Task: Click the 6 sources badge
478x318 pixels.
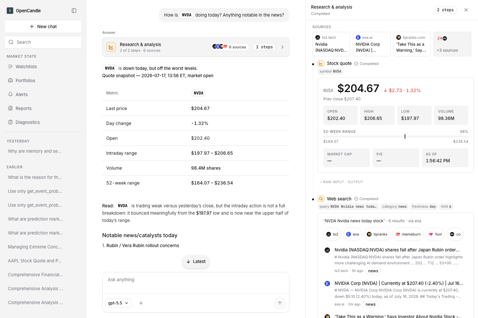Action: pos(230,47)
